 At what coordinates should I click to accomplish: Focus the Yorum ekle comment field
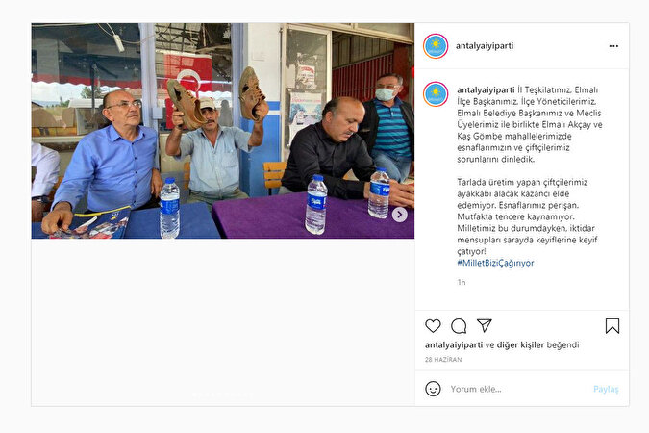click(x=519, y=389)
